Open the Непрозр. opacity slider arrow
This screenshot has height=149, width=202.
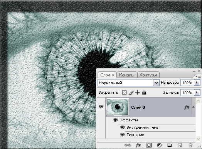tap(197, 83)
